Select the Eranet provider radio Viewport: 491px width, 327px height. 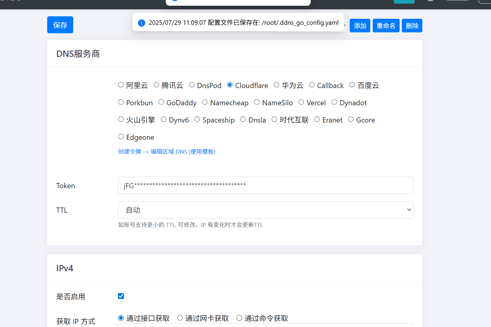[317, 119]
